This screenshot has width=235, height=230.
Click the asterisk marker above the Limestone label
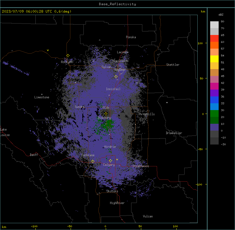(42, 95)
